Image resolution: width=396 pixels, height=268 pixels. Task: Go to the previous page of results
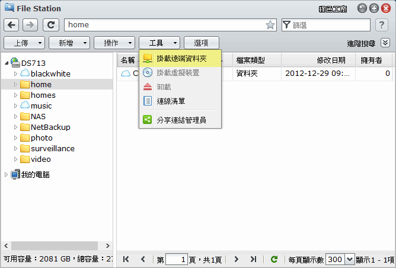click(143, 259)
